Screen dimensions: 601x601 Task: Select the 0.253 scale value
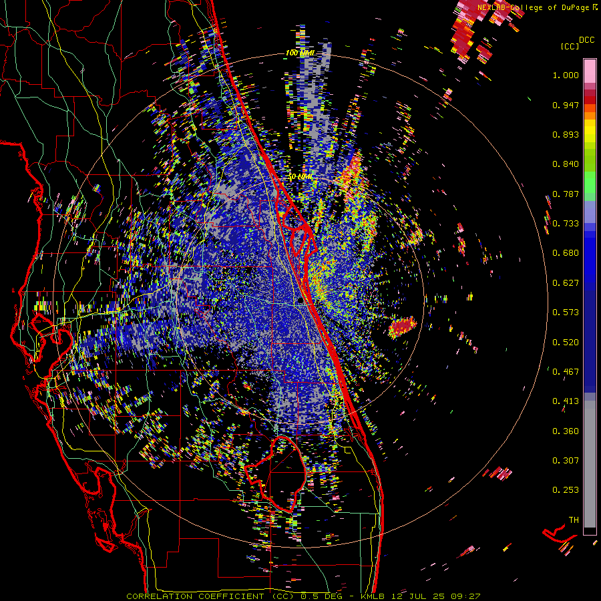pyautogui.click(x=566, y=490)
